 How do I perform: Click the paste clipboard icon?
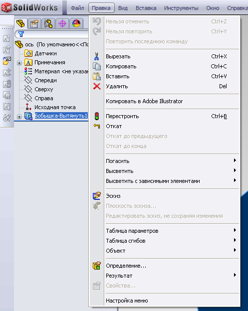click(x=97, y=76)
